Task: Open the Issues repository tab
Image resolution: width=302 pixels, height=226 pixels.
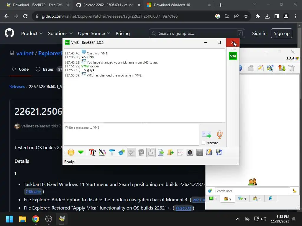Action: 48,69
